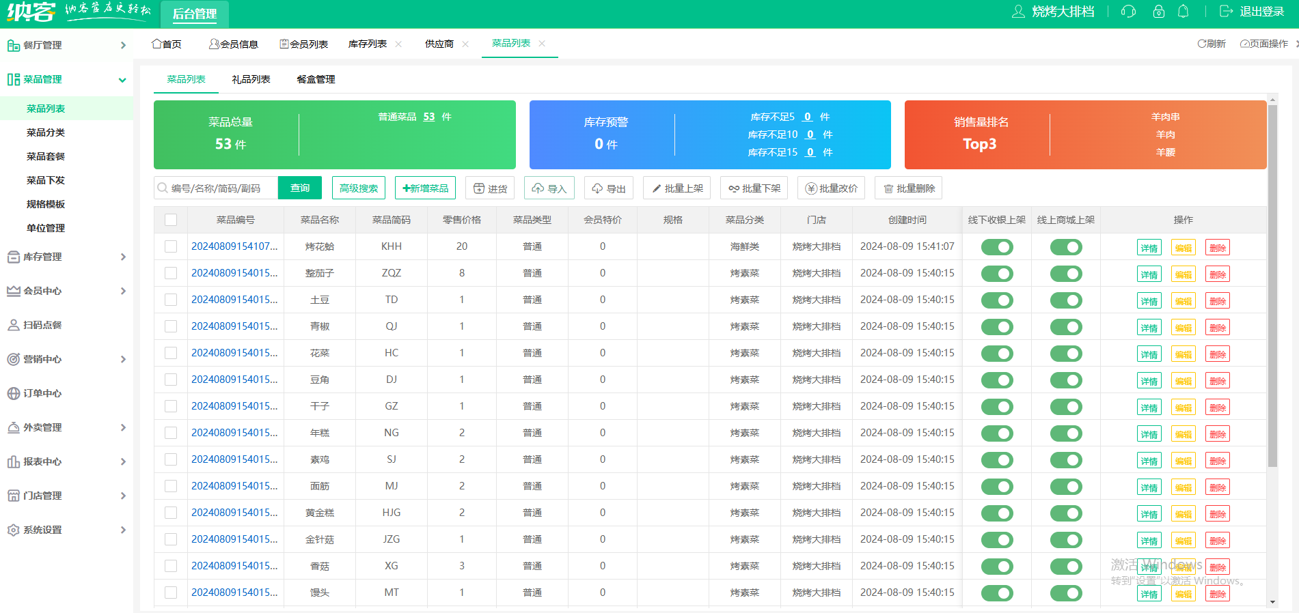The width and height of the screenshot is (1299, 613).
Task: Expand the 会员中心 menu chevron
Action: coord(123,291)
